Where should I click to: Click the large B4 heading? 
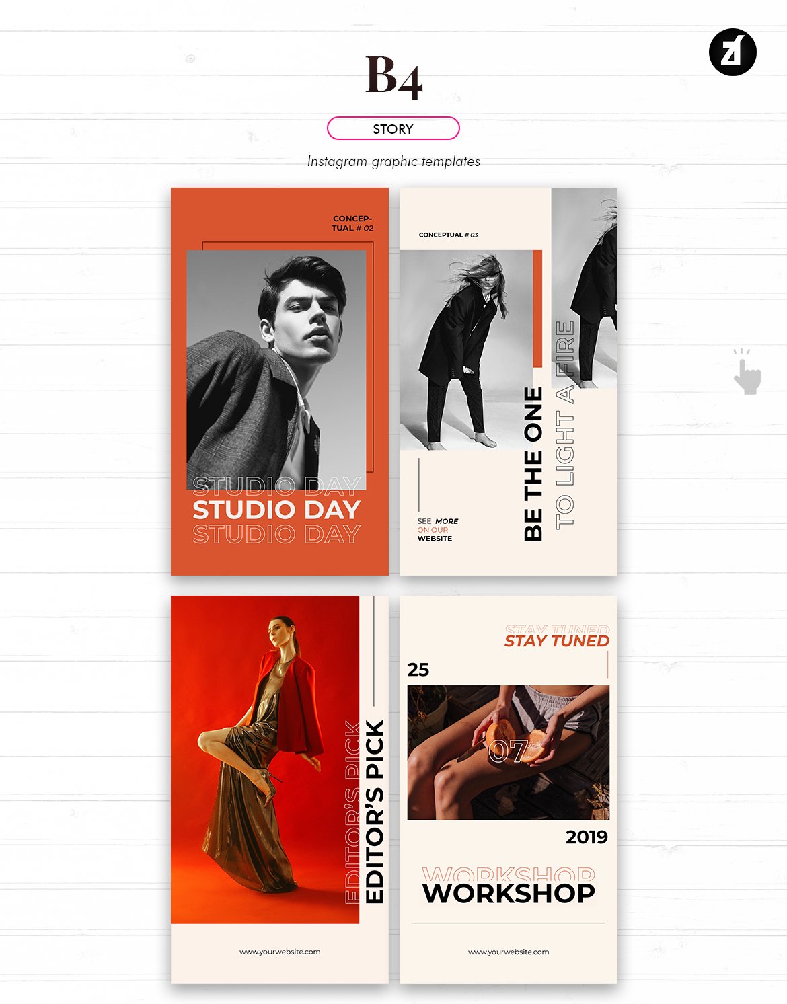tap(394, 77)
